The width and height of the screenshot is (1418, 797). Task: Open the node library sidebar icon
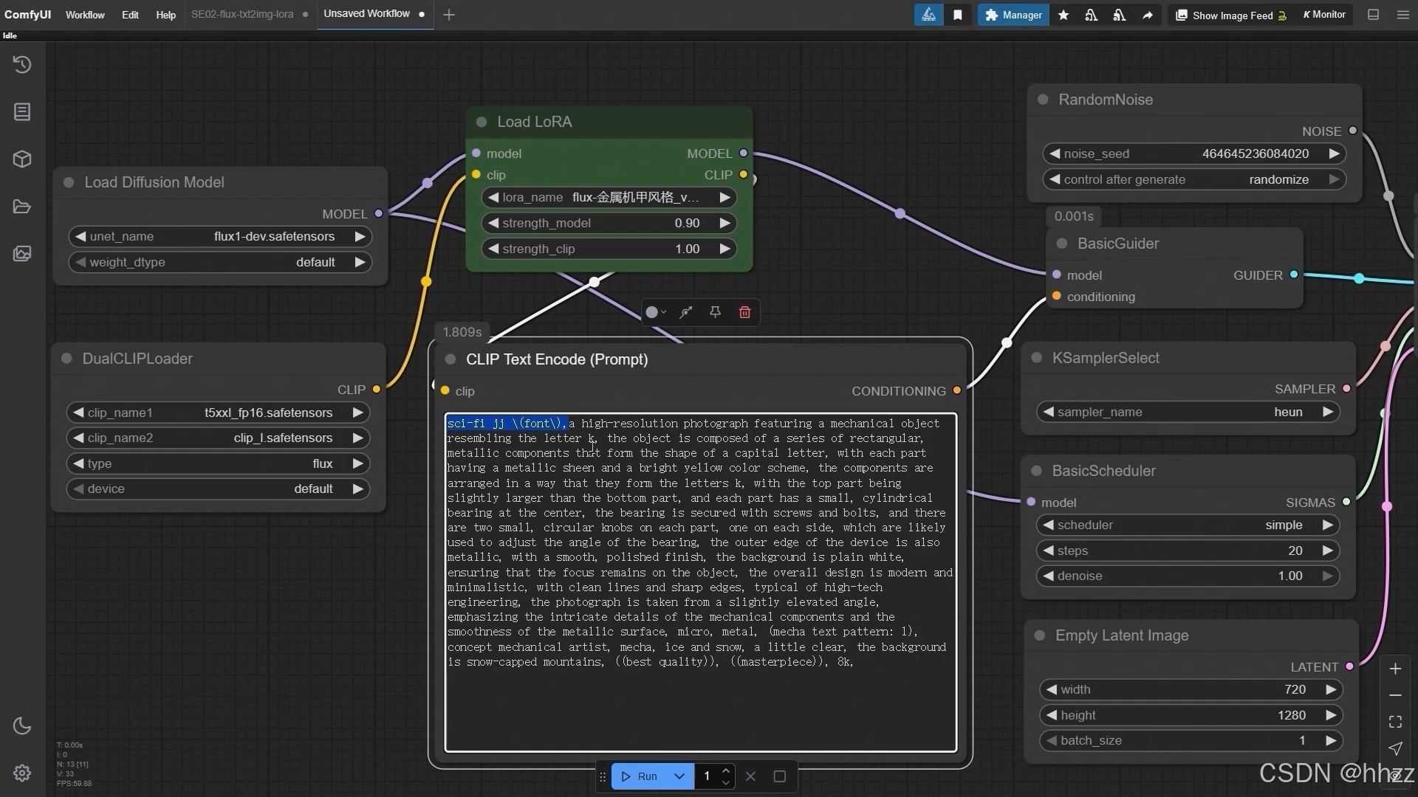22,111
